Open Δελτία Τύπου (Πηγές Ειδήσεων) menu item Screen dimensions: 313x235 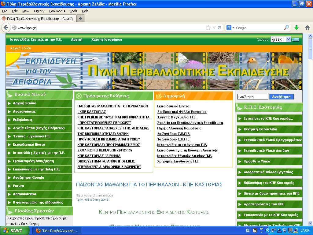pyautogui.click(x=39, y=128)
